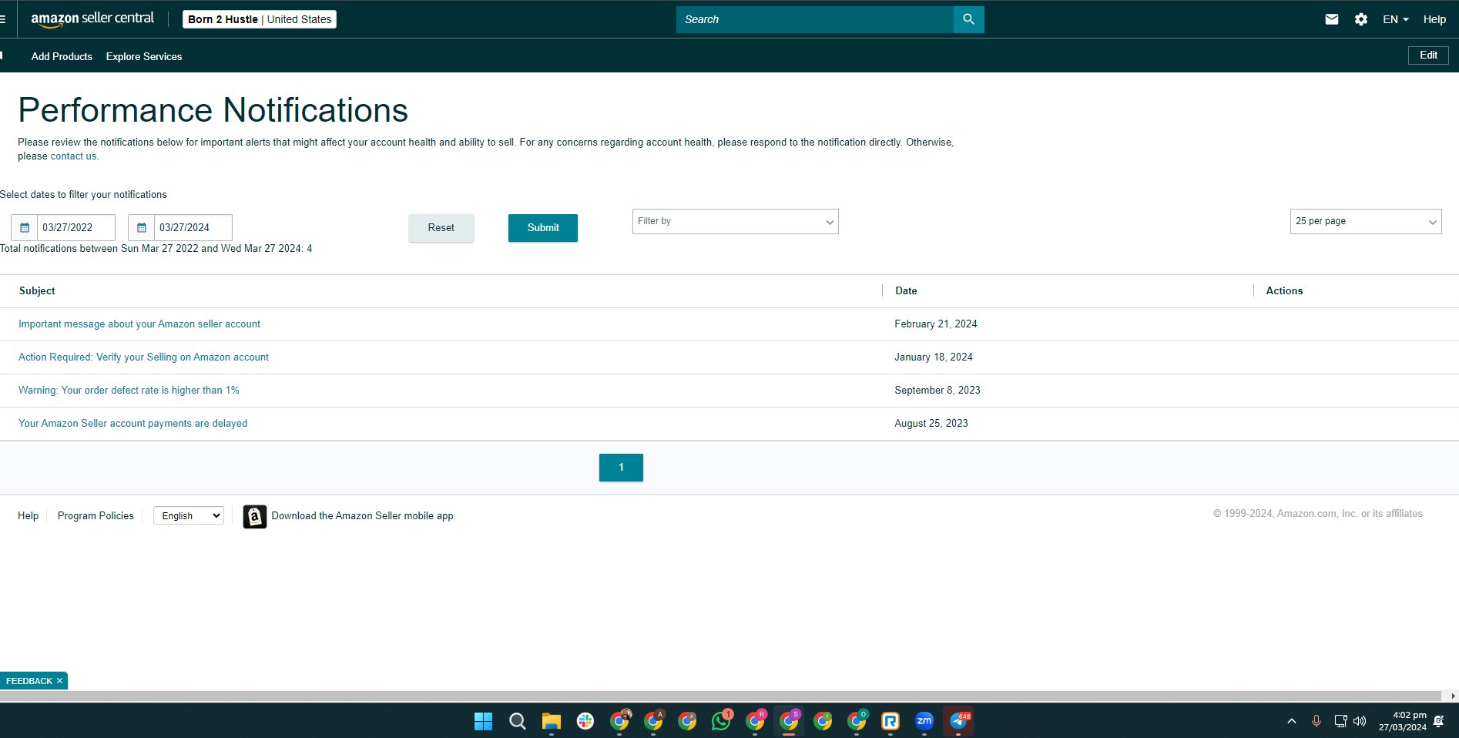Image resolution: width=1459 pixels, height=738 pixels.
Task: Click the horizontal page scrollbar
Action: coord(720,696)
